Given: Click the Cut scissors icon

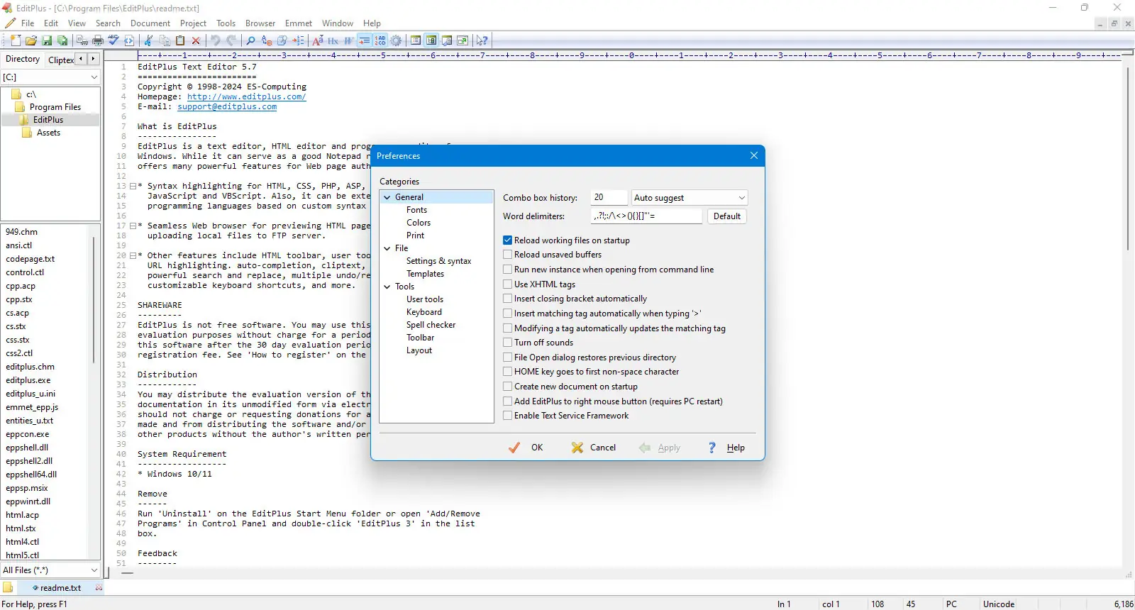Looking at the screenshot, I should [x=148, y=40].
